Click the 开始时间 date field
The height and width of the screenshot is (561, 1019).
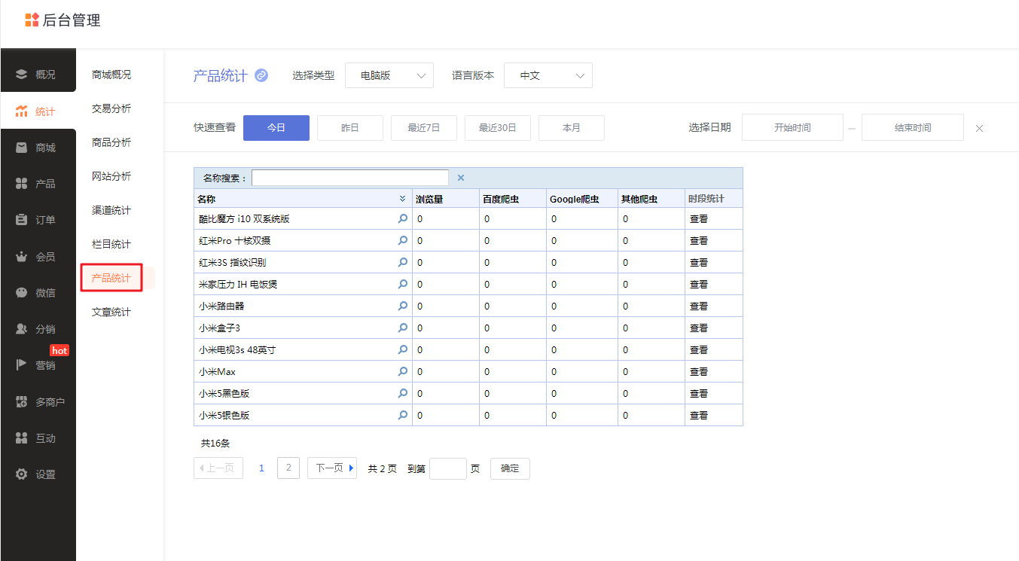pos(792,128)
